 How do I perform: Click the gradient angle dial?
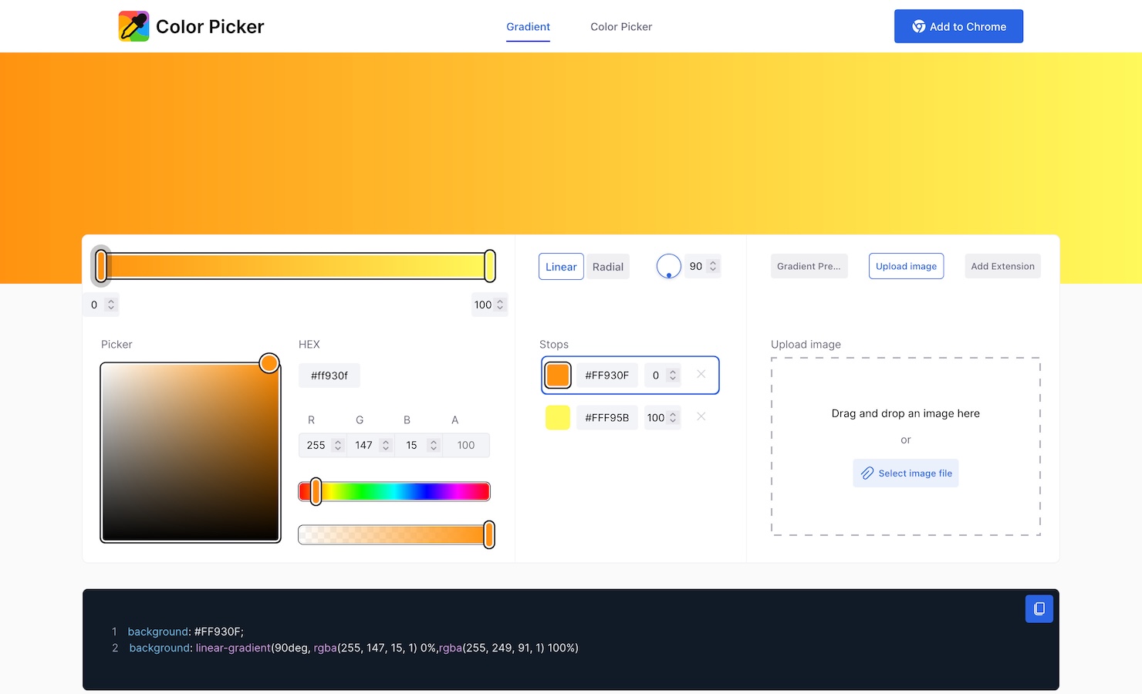[668, 266]
